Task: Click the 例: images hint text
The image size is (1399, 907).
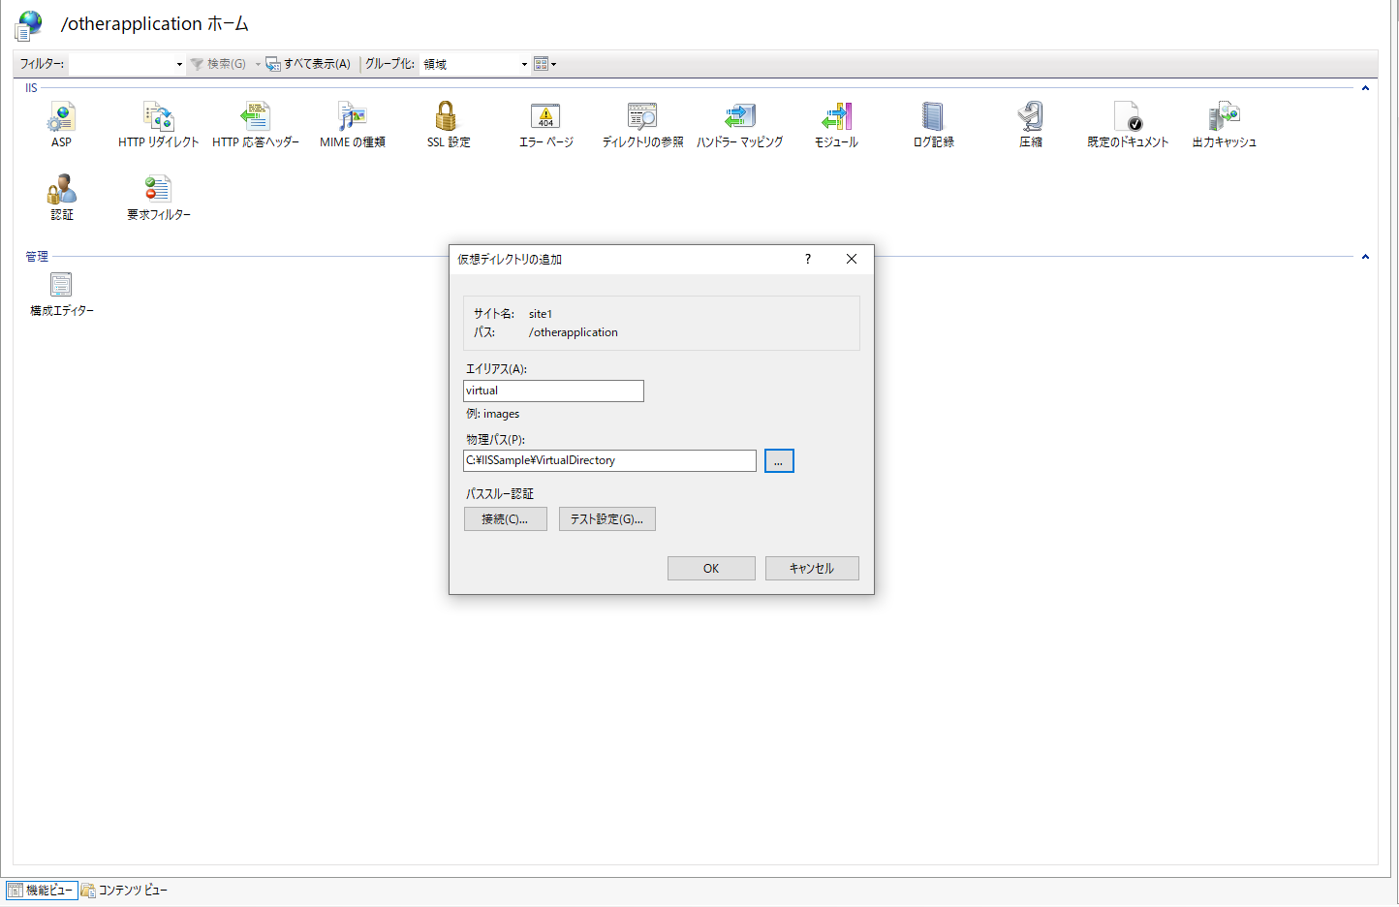Action: tap(492, 414)
